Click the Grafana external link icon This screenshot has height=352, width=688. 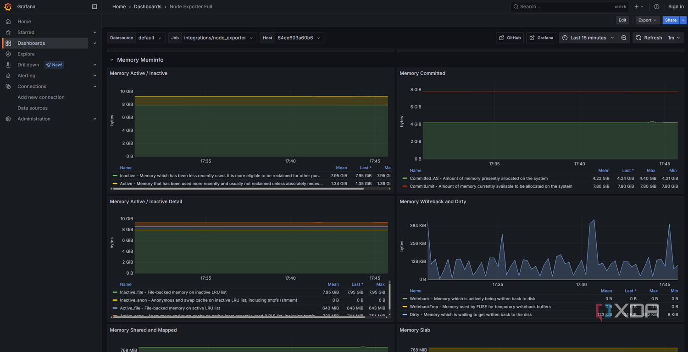coord(532,38)
